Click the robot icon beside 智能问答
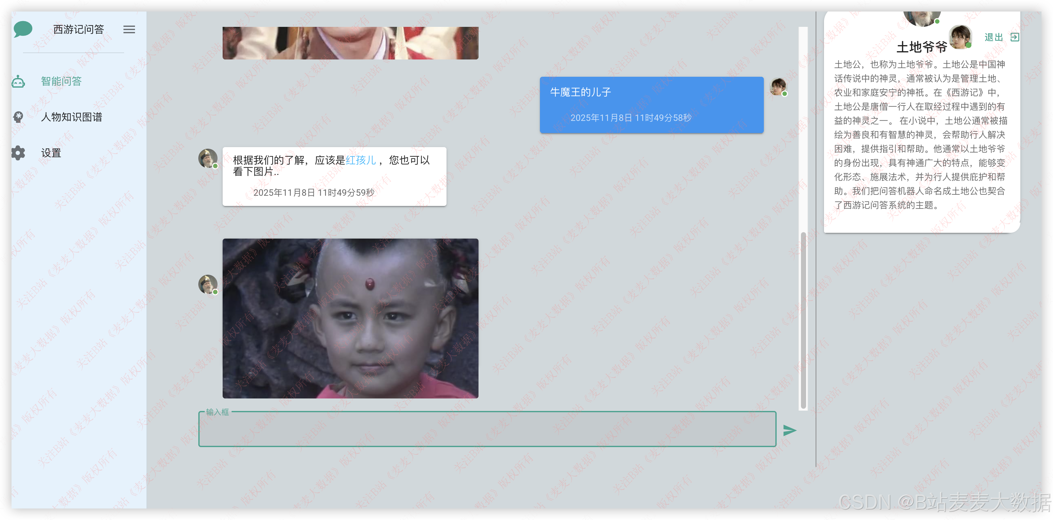This screenshot has width=1053, height=520. (19, 81)
